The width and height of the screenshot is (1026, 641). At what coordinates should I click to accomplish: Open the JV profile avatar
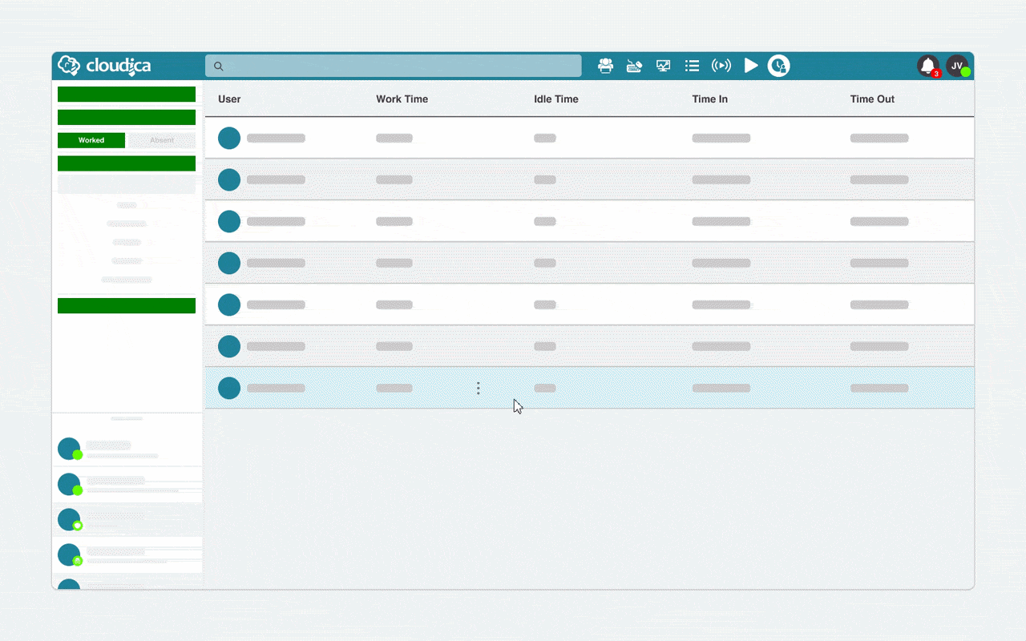click(957, 66)
